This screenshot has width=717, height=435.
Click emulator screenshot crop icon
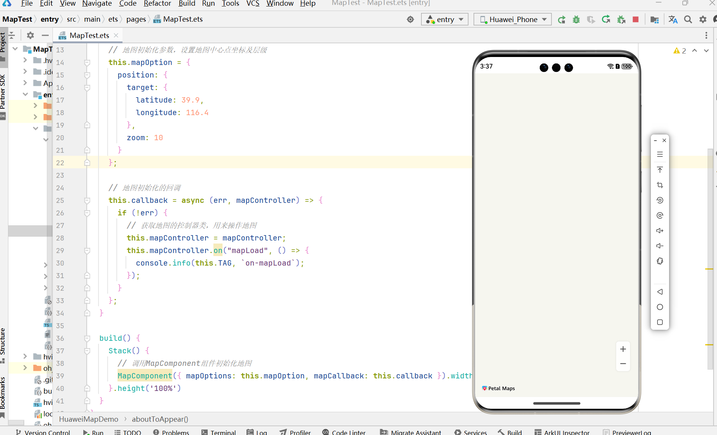point(660,185)
